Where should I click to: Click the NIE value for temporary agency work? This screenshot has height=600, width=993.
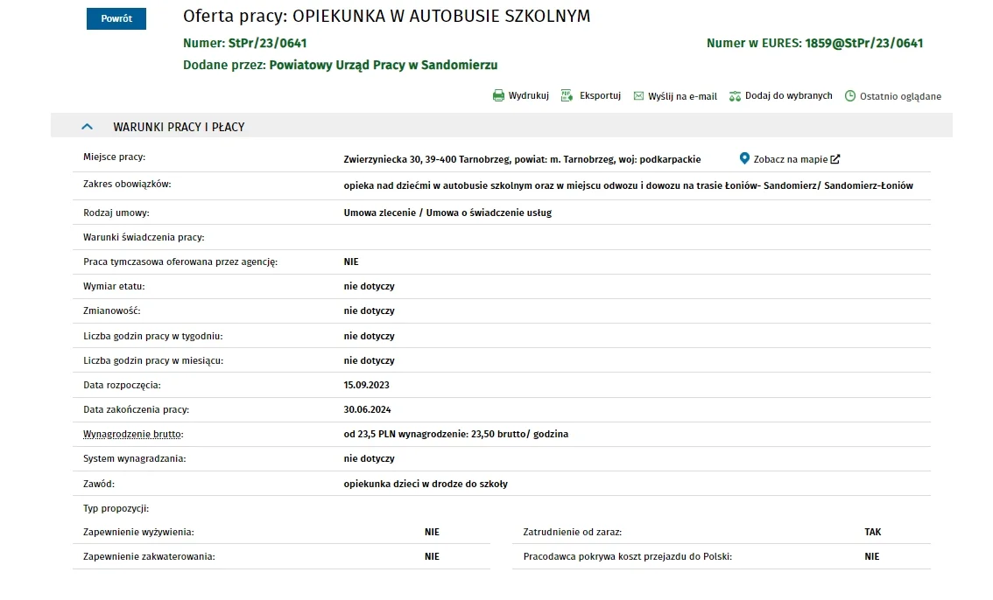pyautogui.click(x=351, y=262)
